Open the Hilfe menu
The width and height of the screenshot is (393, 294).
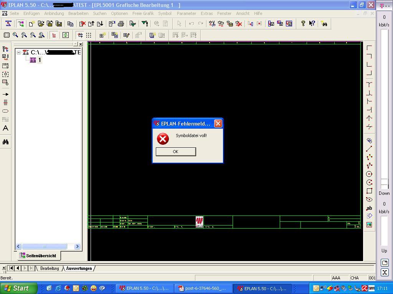(x=258, y=13)
